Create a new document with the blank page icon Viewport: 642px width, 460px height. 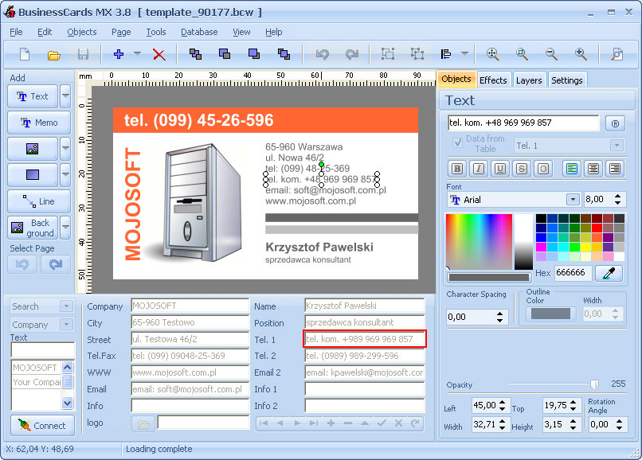tap(25, 54)
